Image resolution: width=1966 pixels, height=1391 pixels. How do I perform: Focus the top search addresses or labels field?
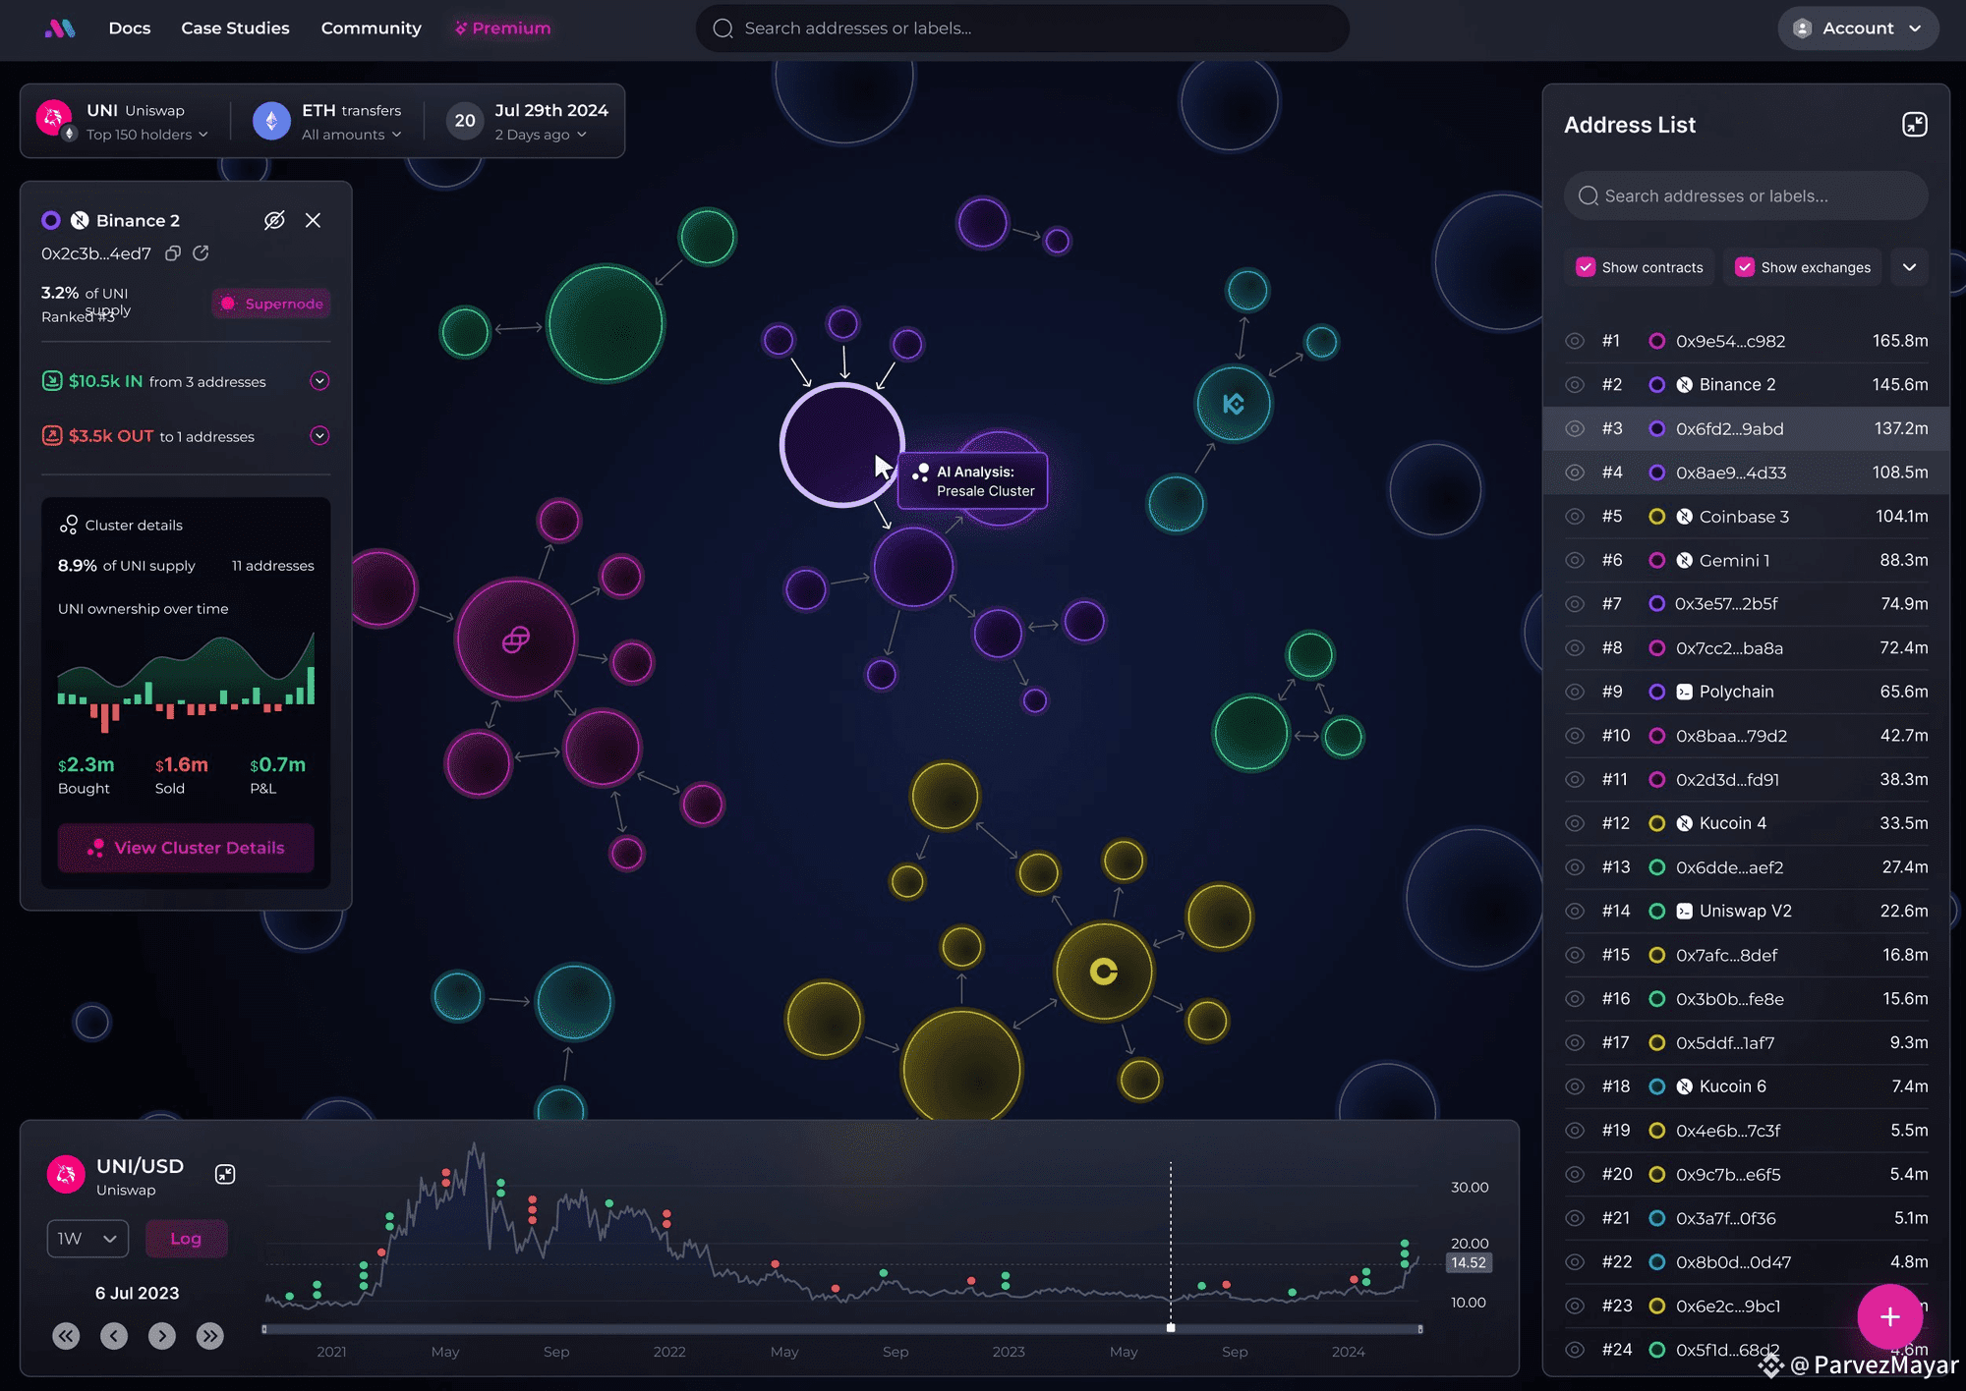1022,28
